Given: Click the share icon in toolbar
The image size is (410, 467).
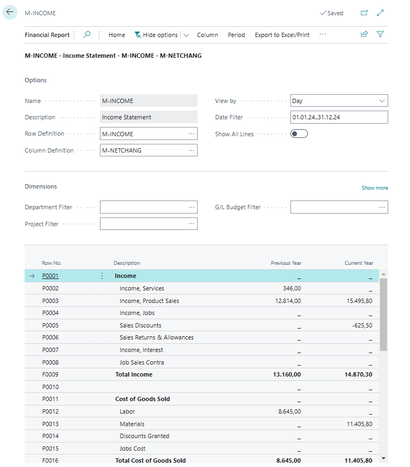Looking at the screenshot, I should click(x=364, y=34).
